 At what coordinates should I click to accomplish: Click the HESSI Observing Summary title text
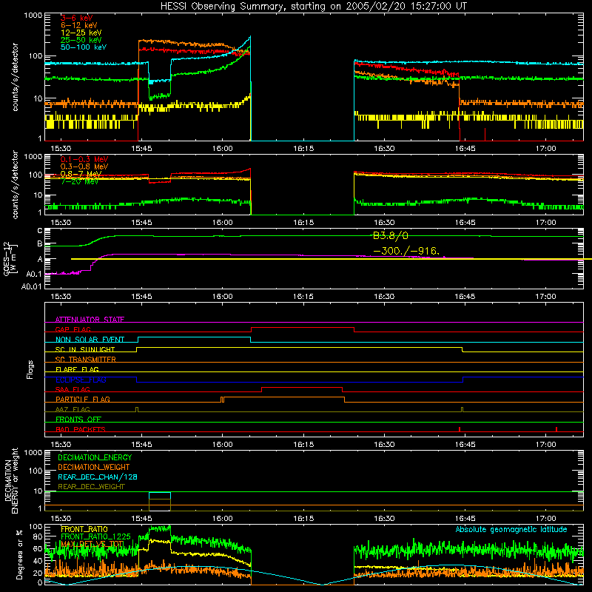[313, 7]
